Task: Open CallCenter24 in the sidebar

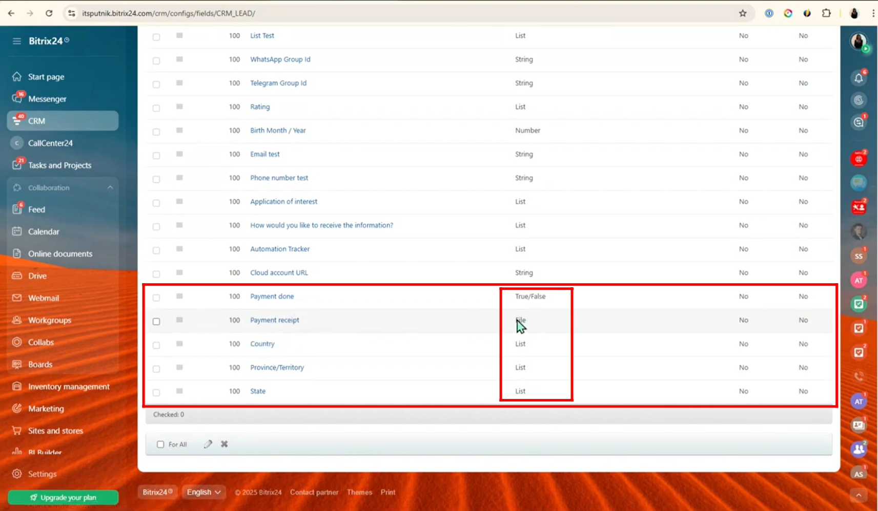Action: click(50, 143)
